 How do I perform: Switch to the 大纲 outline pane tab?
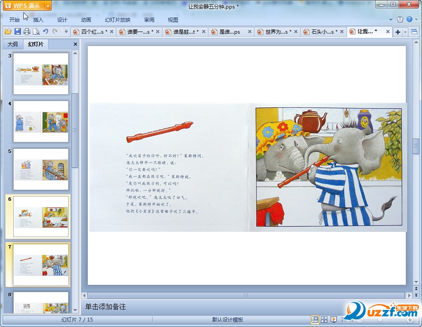click(13, 44)
